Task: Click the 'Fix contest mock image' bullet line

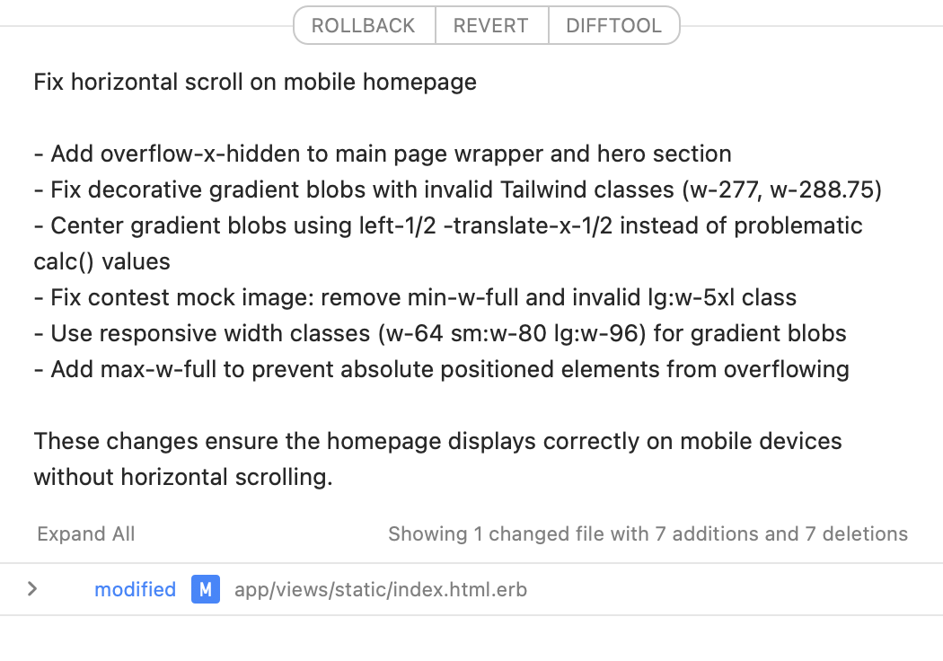Action: click(415, 298)
